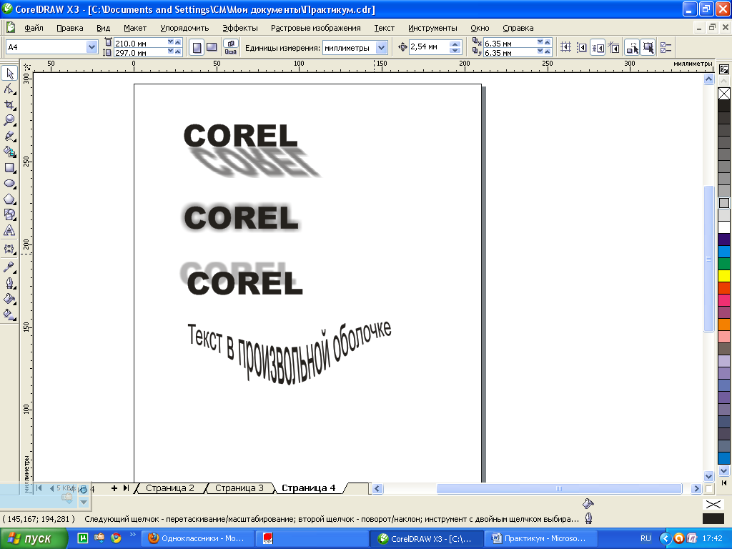Toggle Dynamic Guides
This screenshot has height=549, width=732.
(x=613, y=47)
